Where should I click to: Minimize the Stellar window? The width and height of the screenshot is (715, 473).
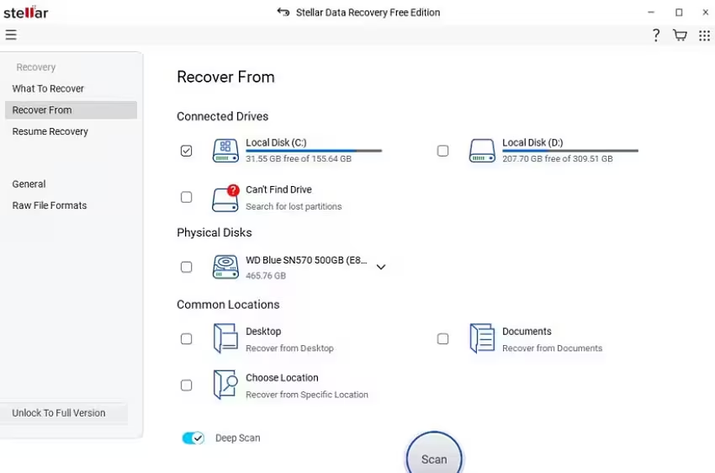click(x=651, y=13)
